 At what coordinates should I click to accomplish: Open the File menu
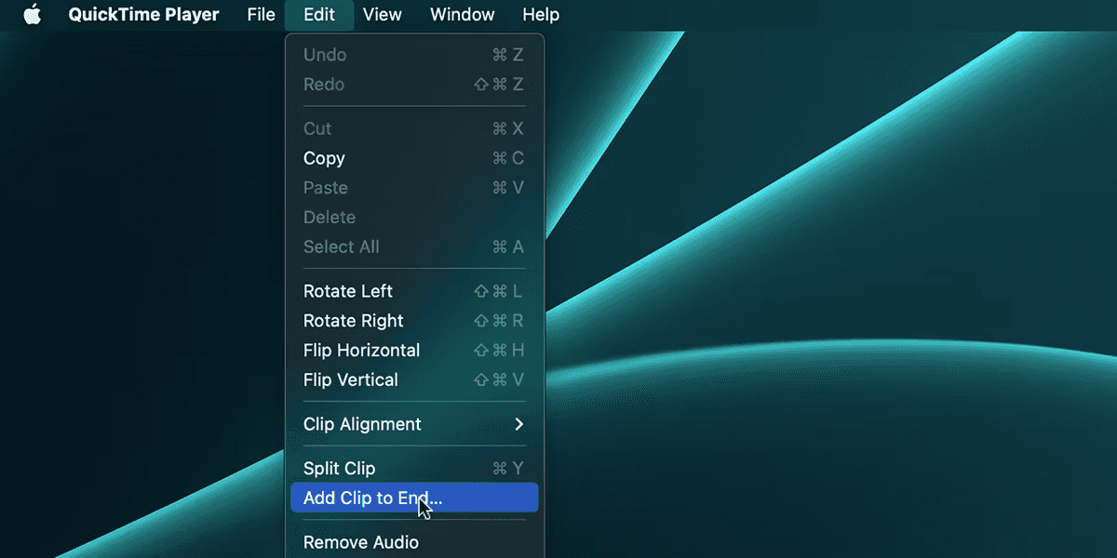(261, 15)
